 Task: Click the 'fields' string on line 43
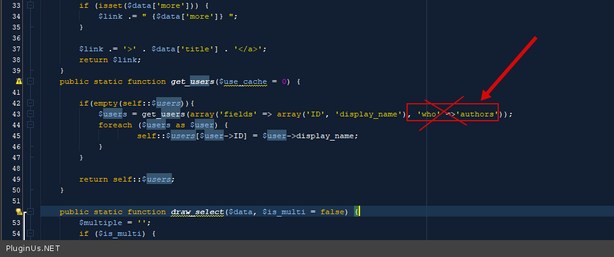pyautogui.click(x=238, y=114)
